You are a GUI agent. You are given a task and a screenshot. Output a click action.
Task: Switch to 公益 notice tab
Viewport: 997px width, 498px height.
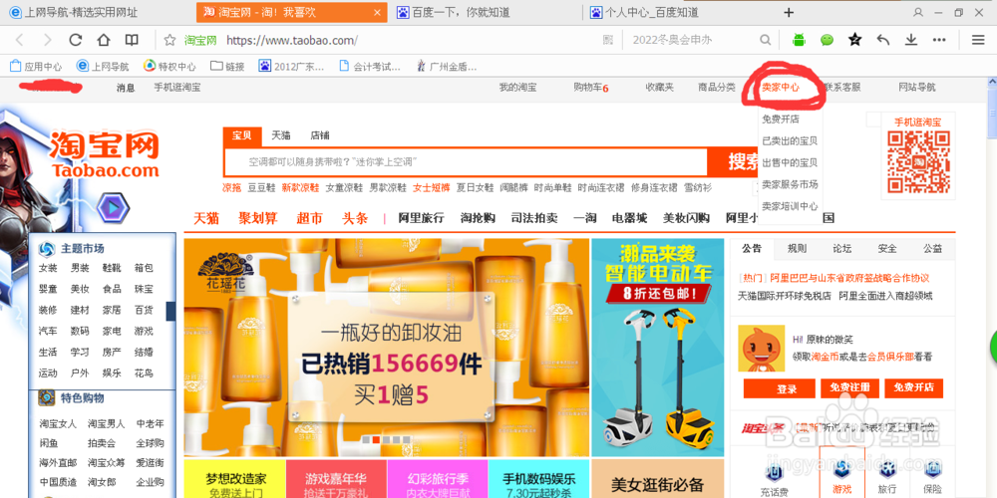(x=933, y=248)
